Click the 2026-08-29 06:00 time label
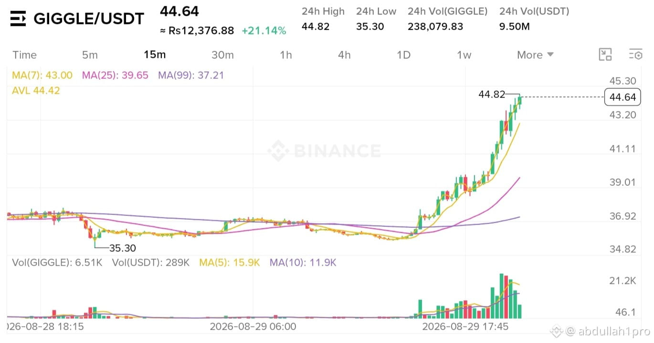Viewport: 654px width, 343px height. (x=253, y=327)
